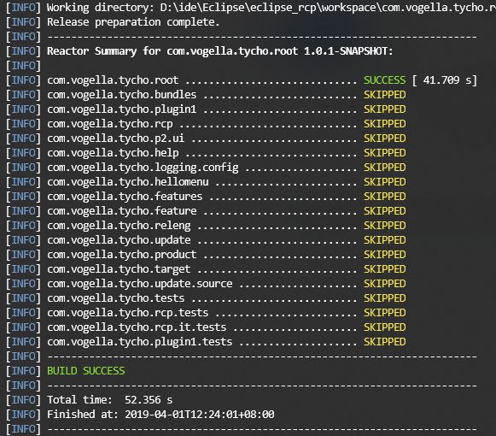This screenshot has width=496, height=436.
Task: Click the com.vogella.tycho.plugin1 module name
Action: click(x=122, y=109)
